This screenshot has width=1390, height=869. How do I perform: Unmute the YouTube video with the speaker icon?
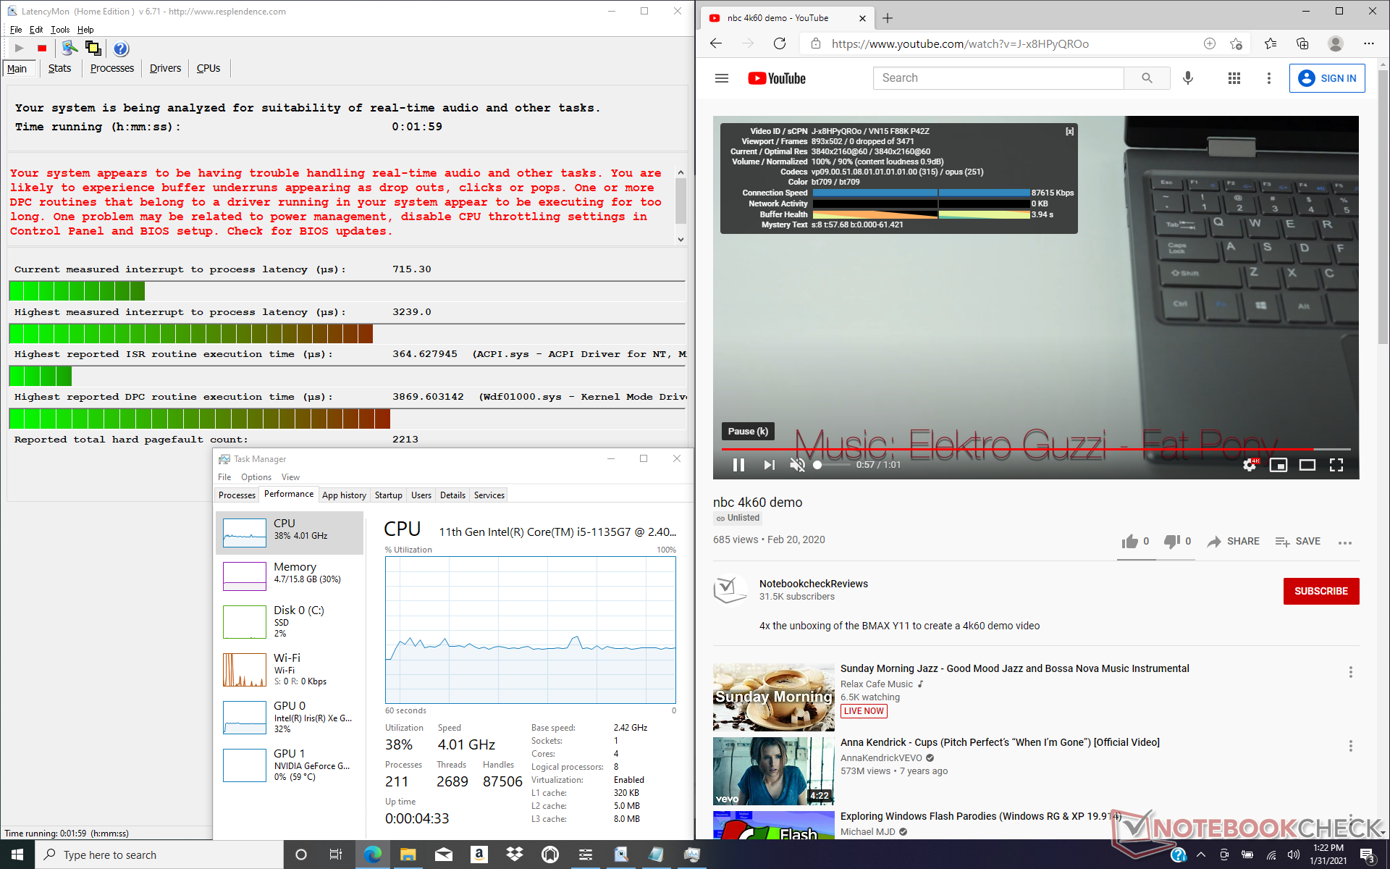click(797, 465)
